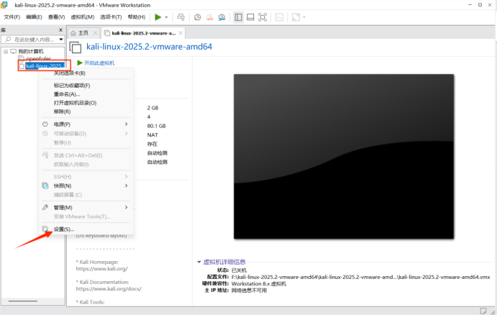
Task: Click the 80.1 GB disk value
Action: coord(156,126)
